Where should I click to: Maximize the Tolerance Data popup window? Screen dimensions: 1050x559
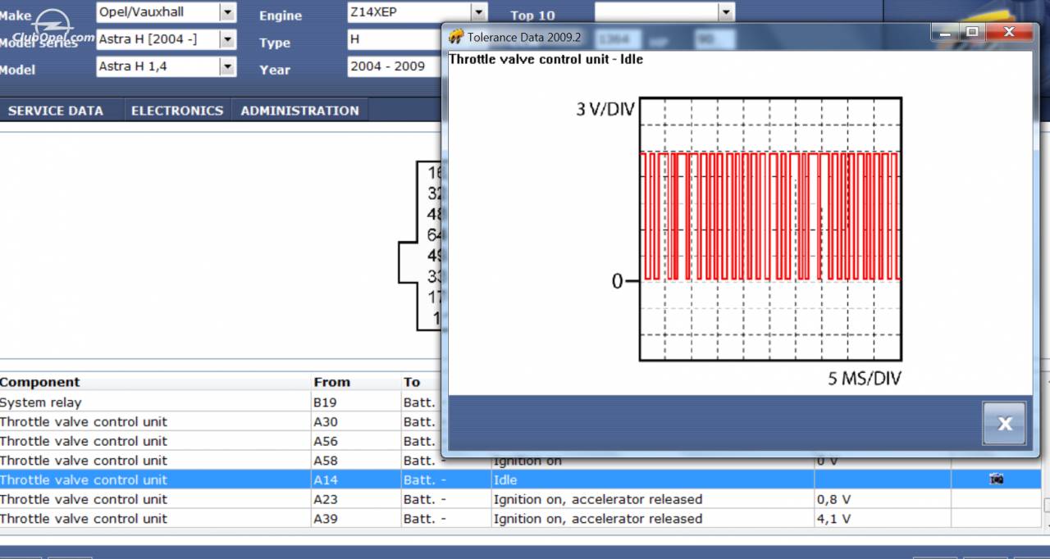coord(972,33)
